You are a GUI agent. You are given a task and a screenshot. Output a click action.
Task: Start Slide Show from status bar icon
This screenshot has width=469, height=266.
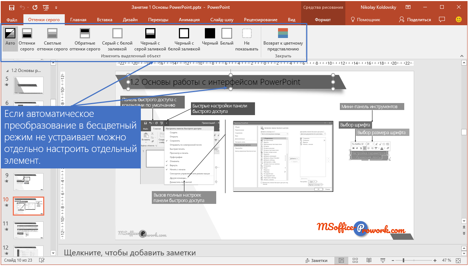pos(383,261)
